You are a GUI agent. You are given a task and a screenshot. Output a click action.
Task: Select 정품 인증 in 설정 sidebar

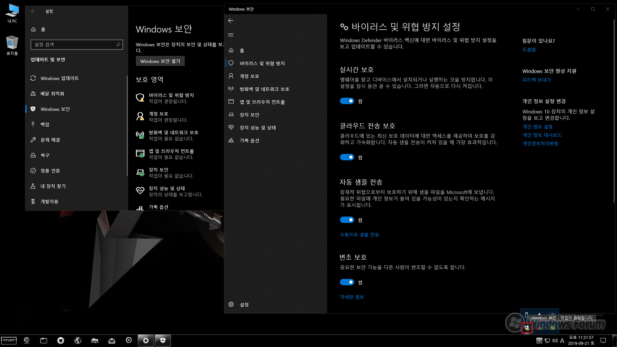click(x=76, y=171)
